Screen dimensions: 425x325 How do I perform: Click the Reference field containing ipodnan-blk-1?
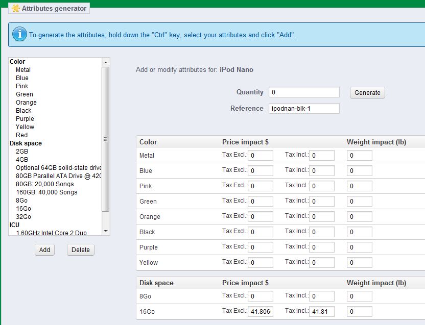tap(304, 108)
